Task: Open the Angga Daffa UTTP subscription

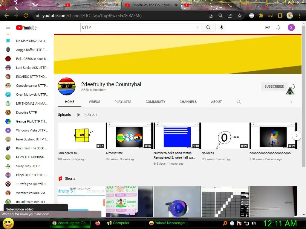Action: pyautogui.click(x=27, y=50)
